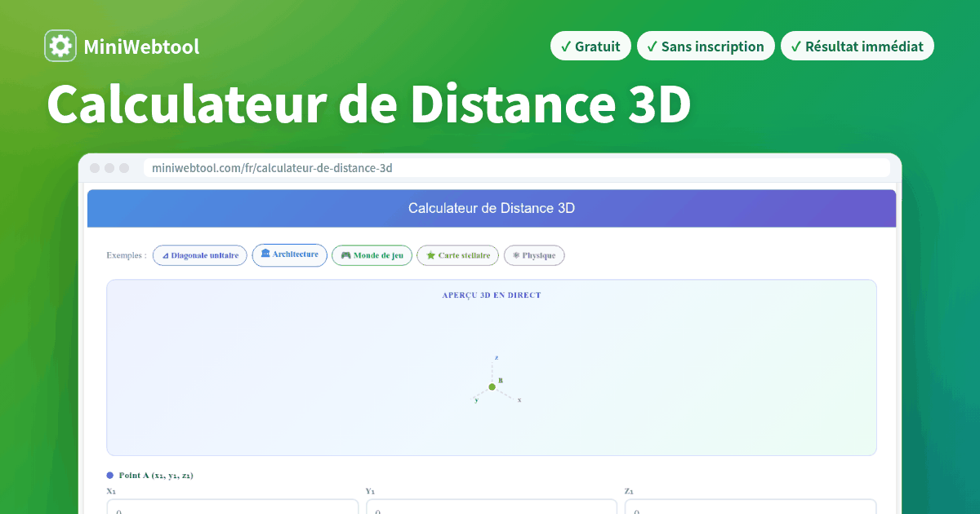The height and width of the screenshot is (514, 980).
Task: Select the Diagonale unitaire example
Action: tap(200, 255)
